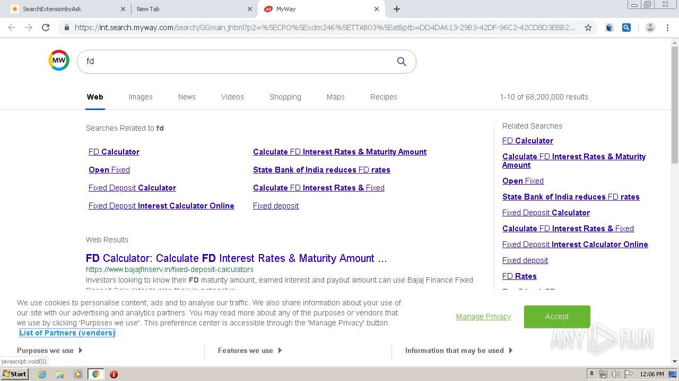Open List of Partners (vendors) link
This screenshot has height=381, width=679.
(67, 333)
